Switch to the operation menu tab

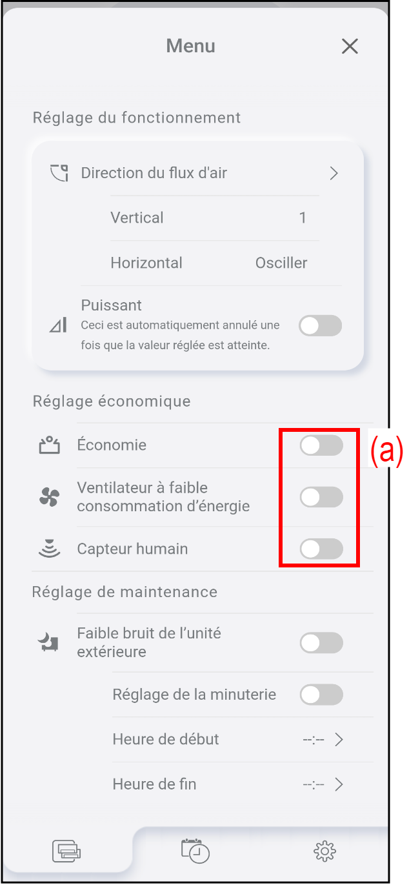pyautogui.click(x=66, y=852)
